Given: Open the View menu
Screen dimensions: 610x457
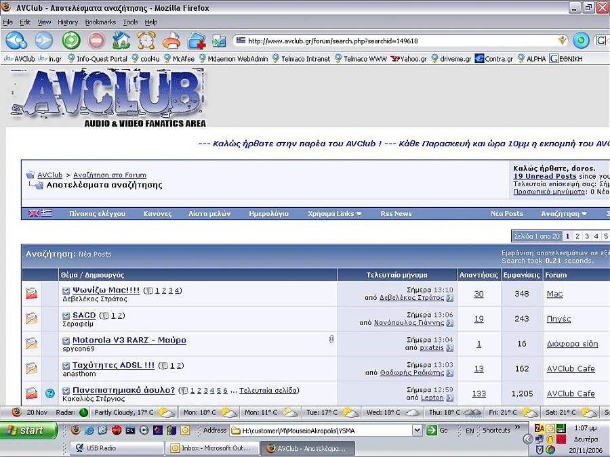Looking at the screenshot, I should click(x=44, y=22).
